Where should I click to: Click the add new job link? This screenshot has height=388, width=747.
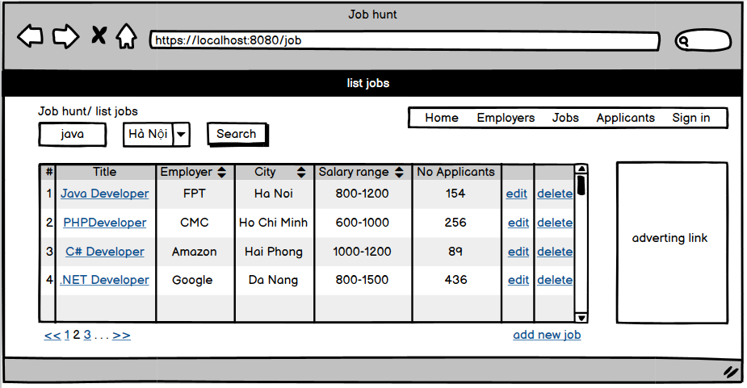547,335
